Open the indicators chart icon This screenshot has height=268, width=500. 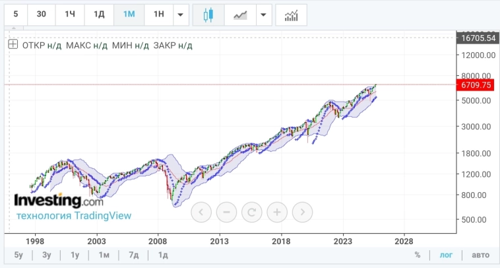tap(291, 15)
